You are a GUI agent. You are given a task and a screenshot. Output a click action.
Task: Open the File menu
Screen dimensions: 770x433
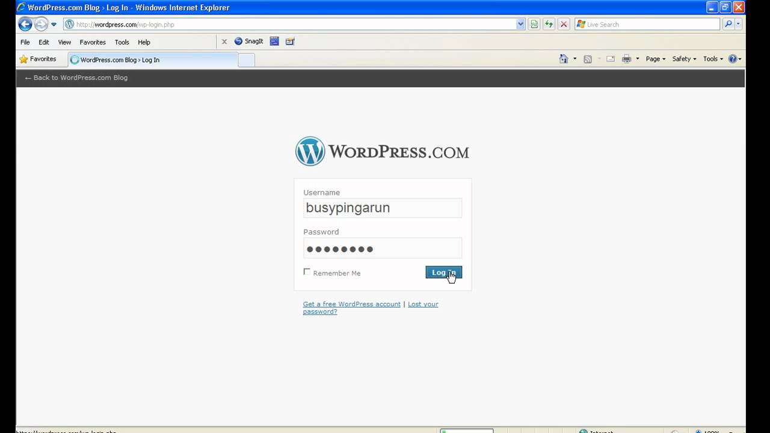point(25,42)
